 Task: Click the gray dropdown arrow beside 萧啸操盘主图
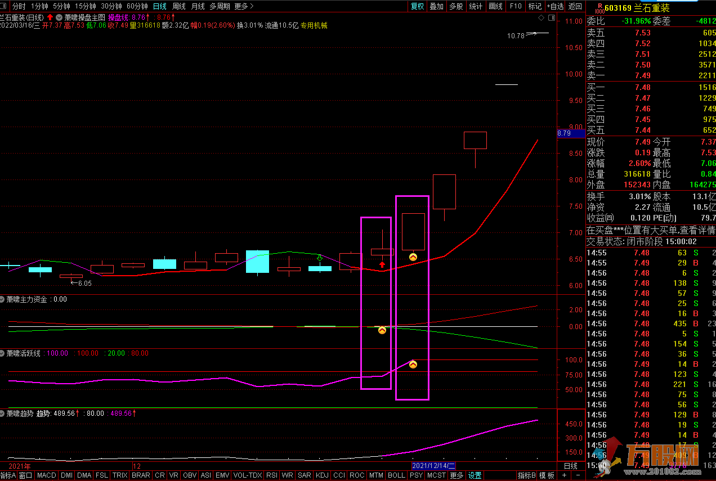pyautogui.click(x=59, y=17)
